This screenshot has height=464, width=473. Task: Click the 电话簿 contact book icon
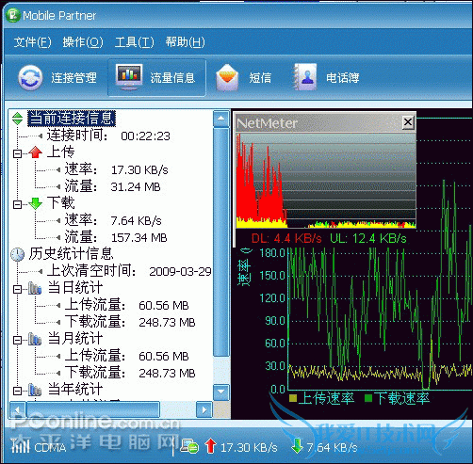click(305, 77)
